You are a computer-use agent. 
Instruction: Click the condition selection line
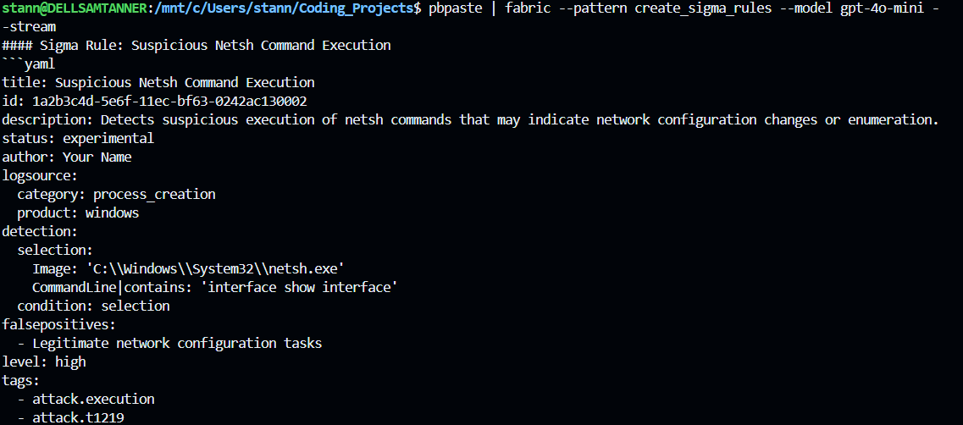point(93,306)
